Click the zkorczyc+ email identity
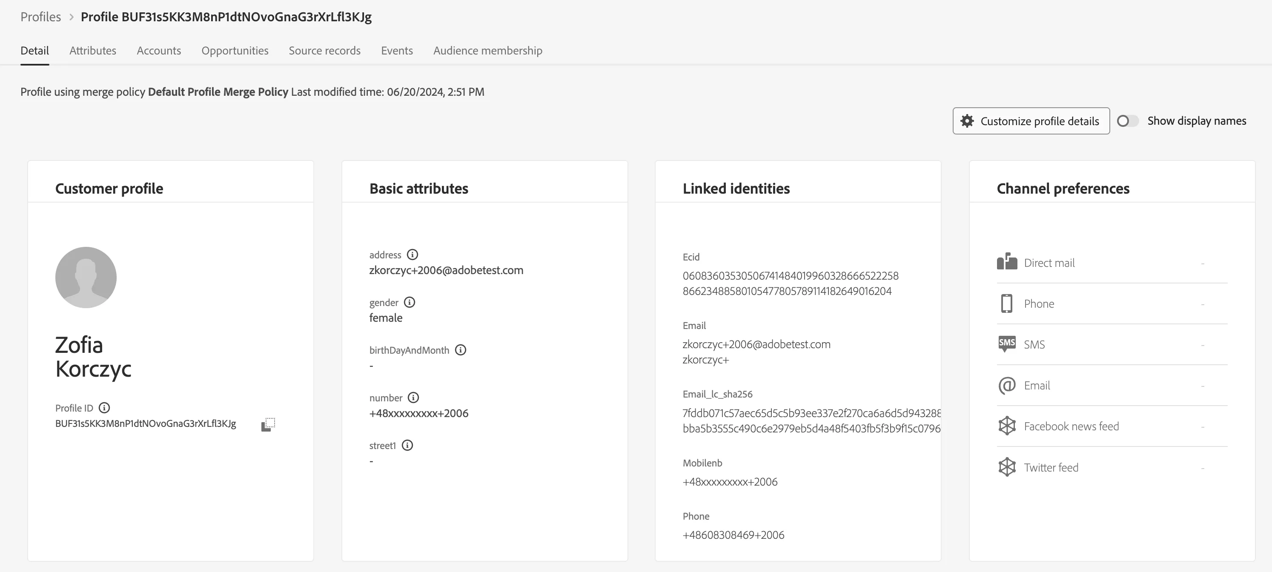1272x572 pixels. [x=706, y=360]
